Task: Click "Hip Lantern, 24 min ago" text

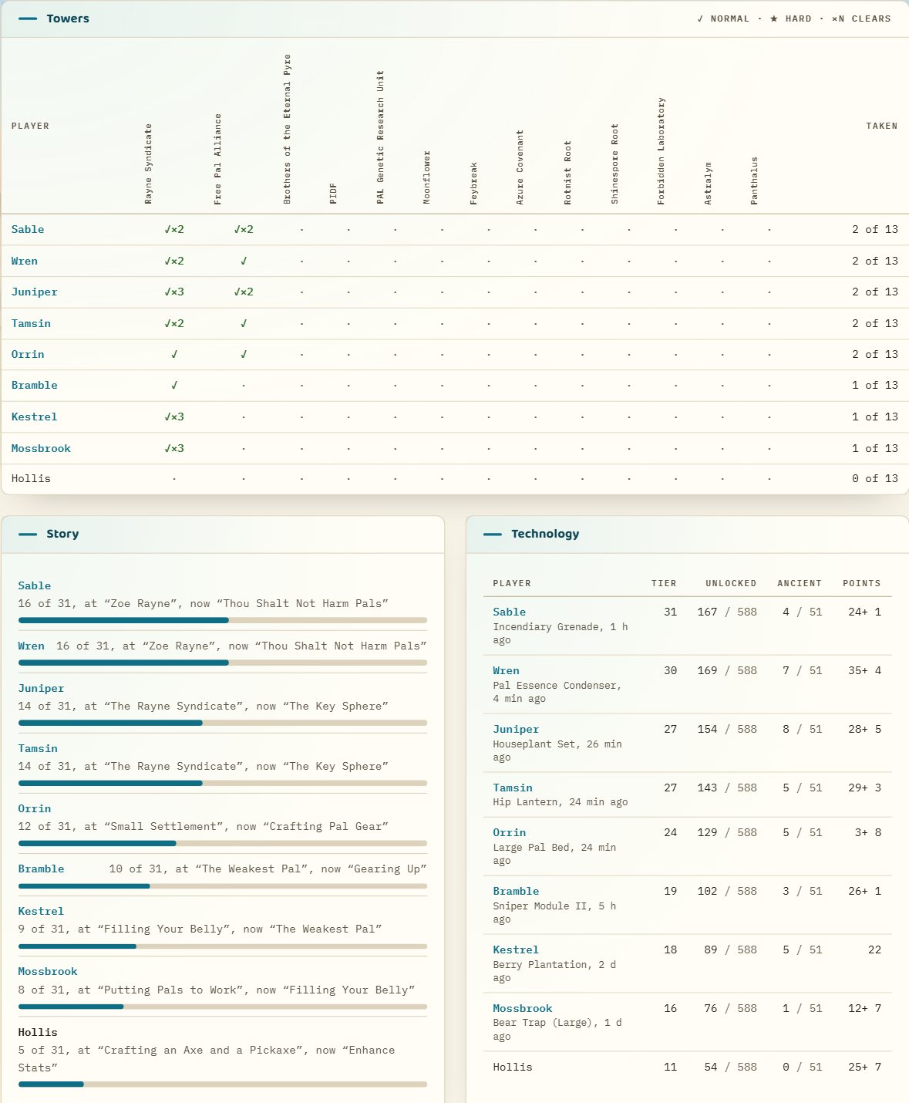Action: pyautogui.click(x=561, y=803)
